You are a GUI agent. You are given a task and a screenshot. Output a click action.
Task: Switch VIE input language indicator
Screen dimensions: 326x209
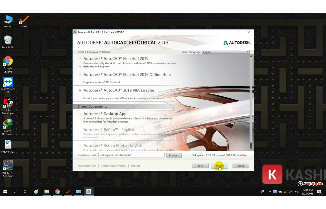click(297, 192)
